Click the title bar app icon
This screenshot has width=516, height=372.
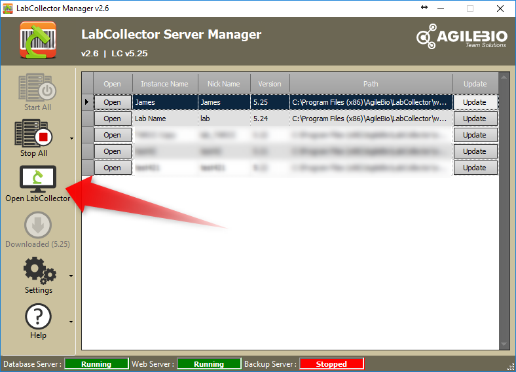[8, 9]
